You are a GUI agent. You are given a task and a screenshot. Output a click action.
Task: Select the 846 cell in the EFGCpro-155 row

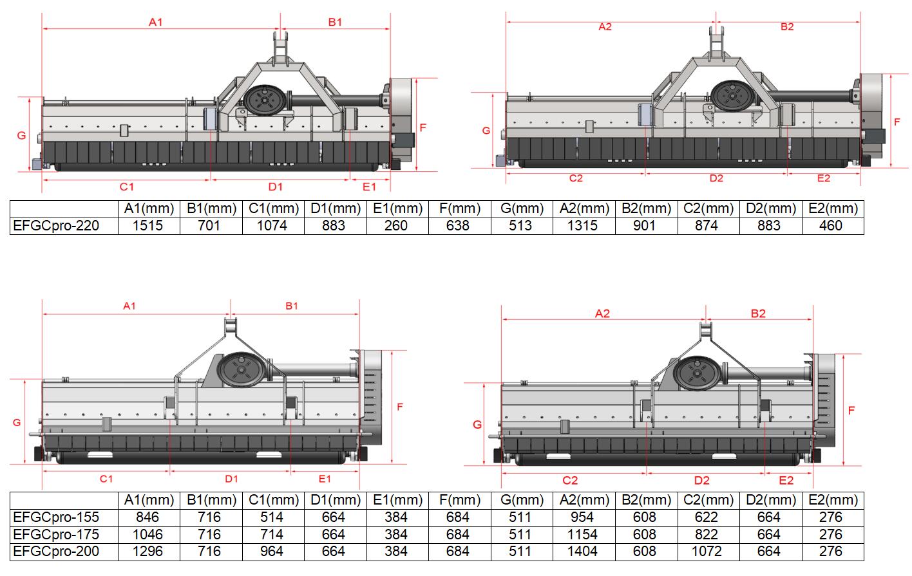(x=149, y=517)
